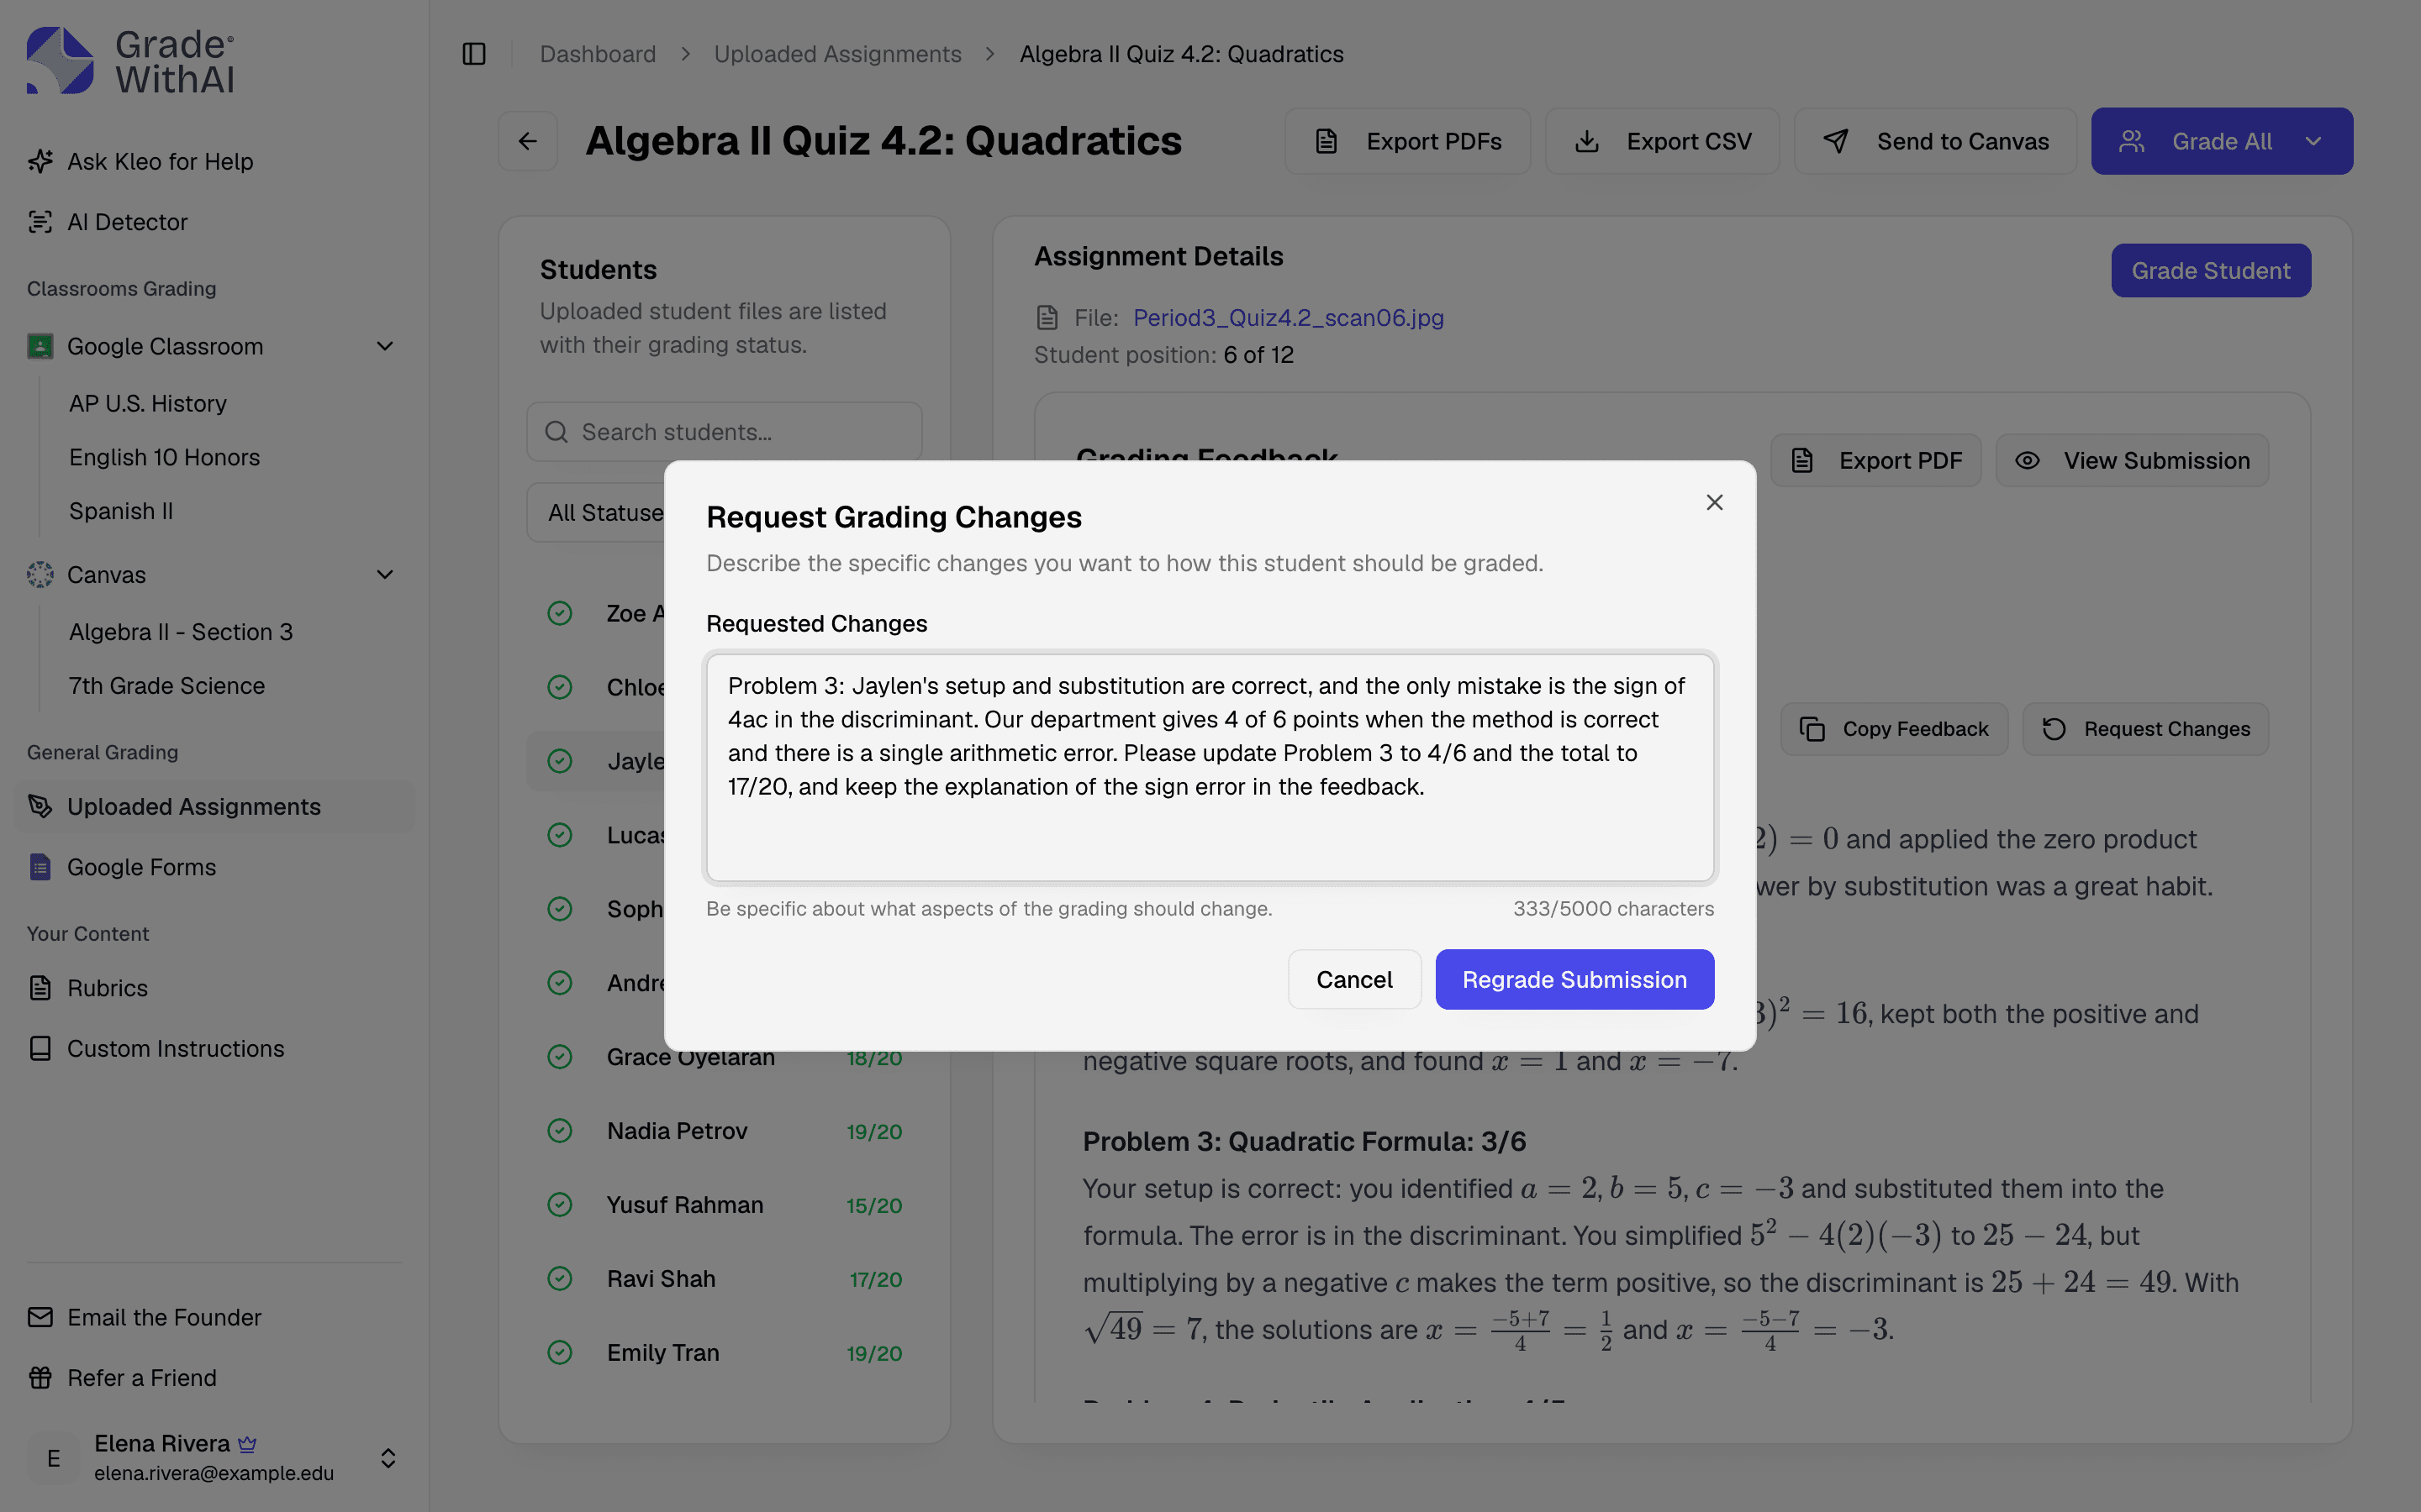Click the Grade Student button
This screenshot has width=2421, height=1512.
pos(2211,271)
